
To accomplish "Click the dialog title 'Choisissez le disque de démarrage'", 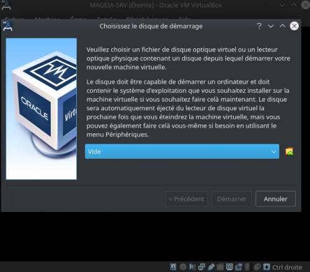I will point(151,26).
